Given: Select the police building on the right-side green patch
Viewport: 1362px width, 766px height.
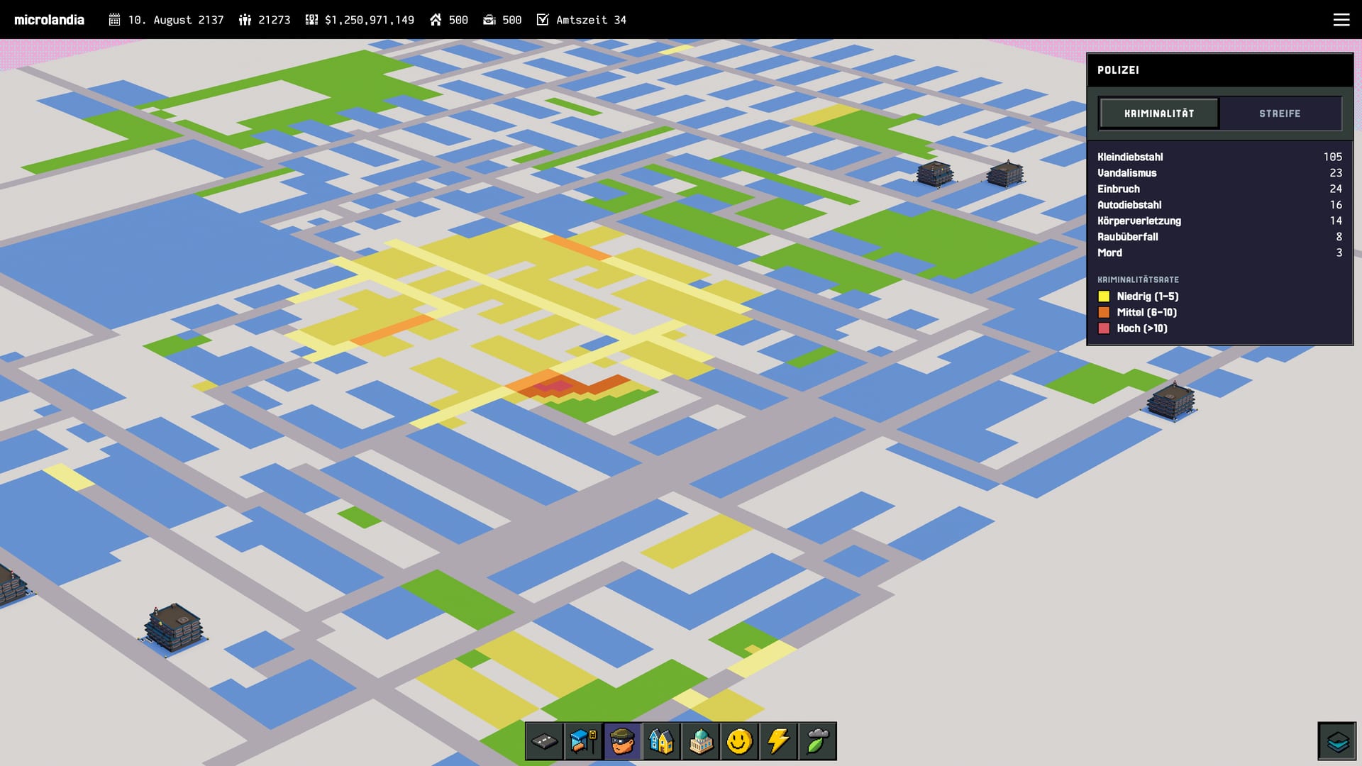Looking at the screenshot, I should pyautogui.click(x=1171, y=401).
